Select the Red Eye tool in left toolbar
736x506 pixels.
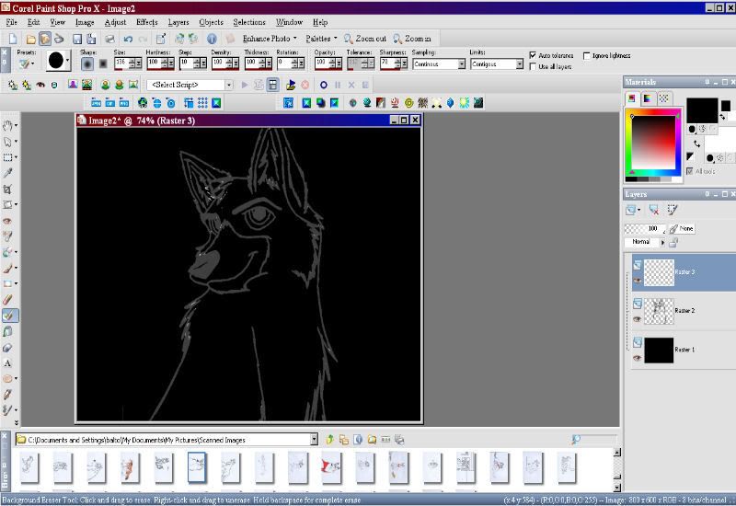point(7,221)
